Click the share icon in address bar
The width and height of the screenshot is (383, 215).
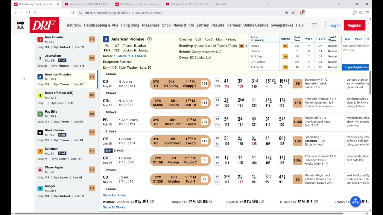(x=294, y=13)
